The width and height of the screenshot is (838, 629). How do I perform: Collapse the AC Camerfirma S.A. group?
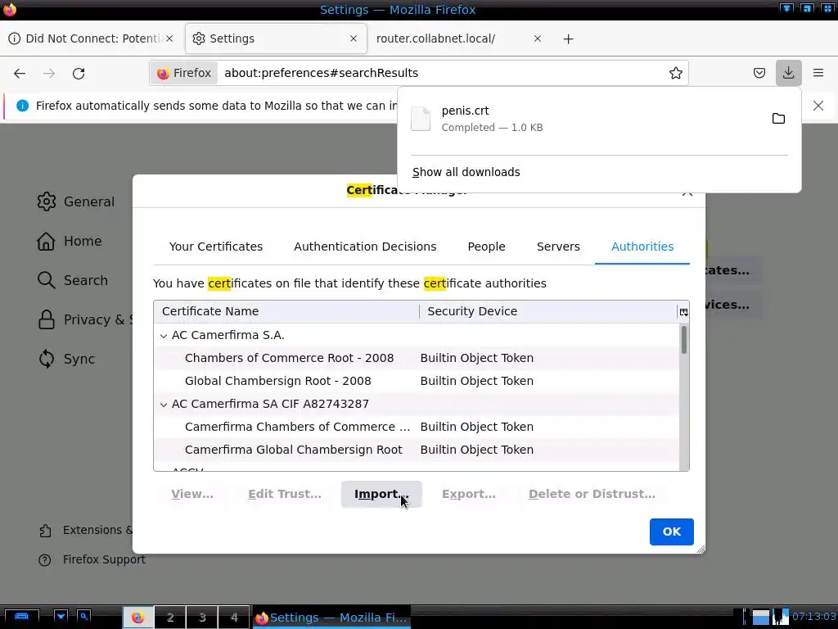(164, 336)
